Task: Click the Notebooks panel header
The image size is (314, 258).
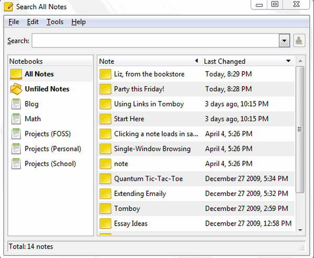Action: 50,61
